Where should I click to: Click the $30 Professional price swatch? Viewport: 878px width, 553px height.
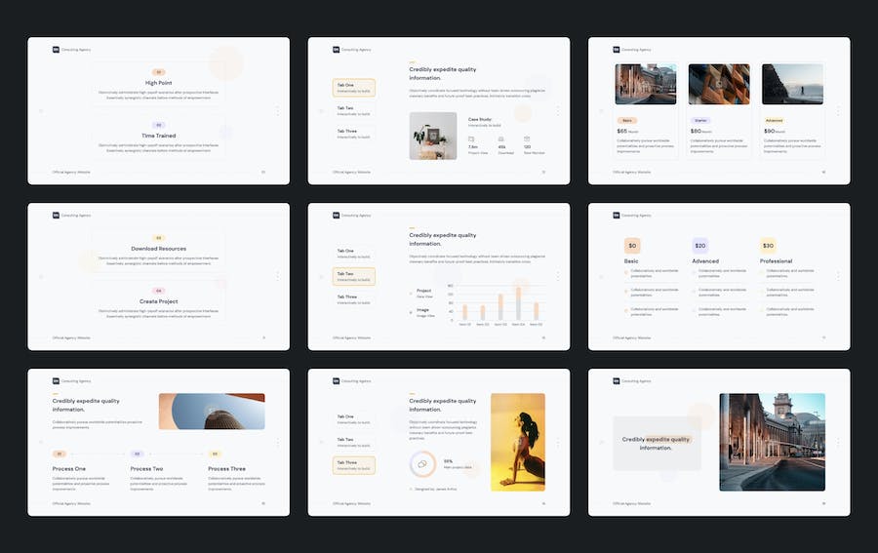tap(768, 246)
